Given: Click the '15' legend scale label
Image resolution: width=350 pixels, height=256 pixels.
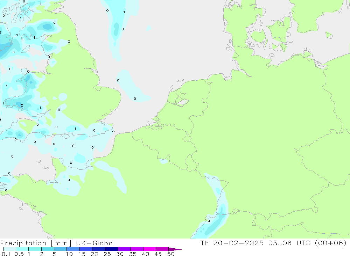Looking at the screenshot, I should (x=82, y=254).
